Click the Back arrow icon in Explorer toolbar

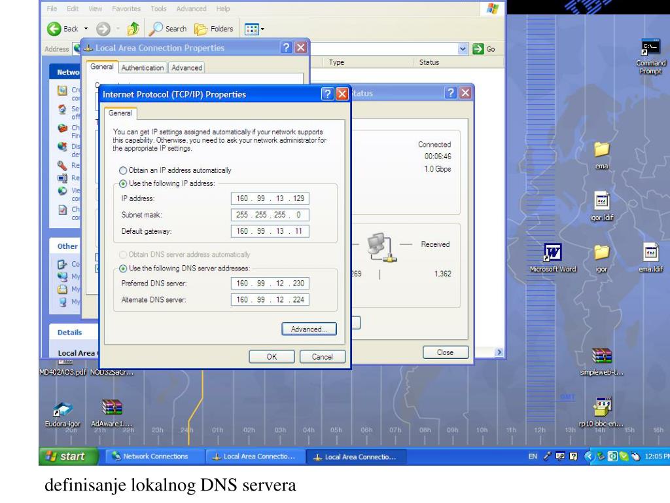54,29
